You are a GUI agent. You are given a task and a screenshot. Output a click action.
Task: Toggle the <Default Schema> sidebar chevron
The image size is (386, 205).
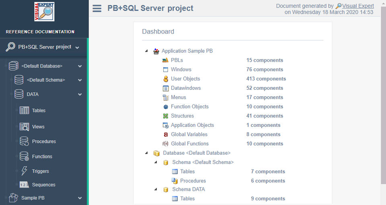[80, 80]
